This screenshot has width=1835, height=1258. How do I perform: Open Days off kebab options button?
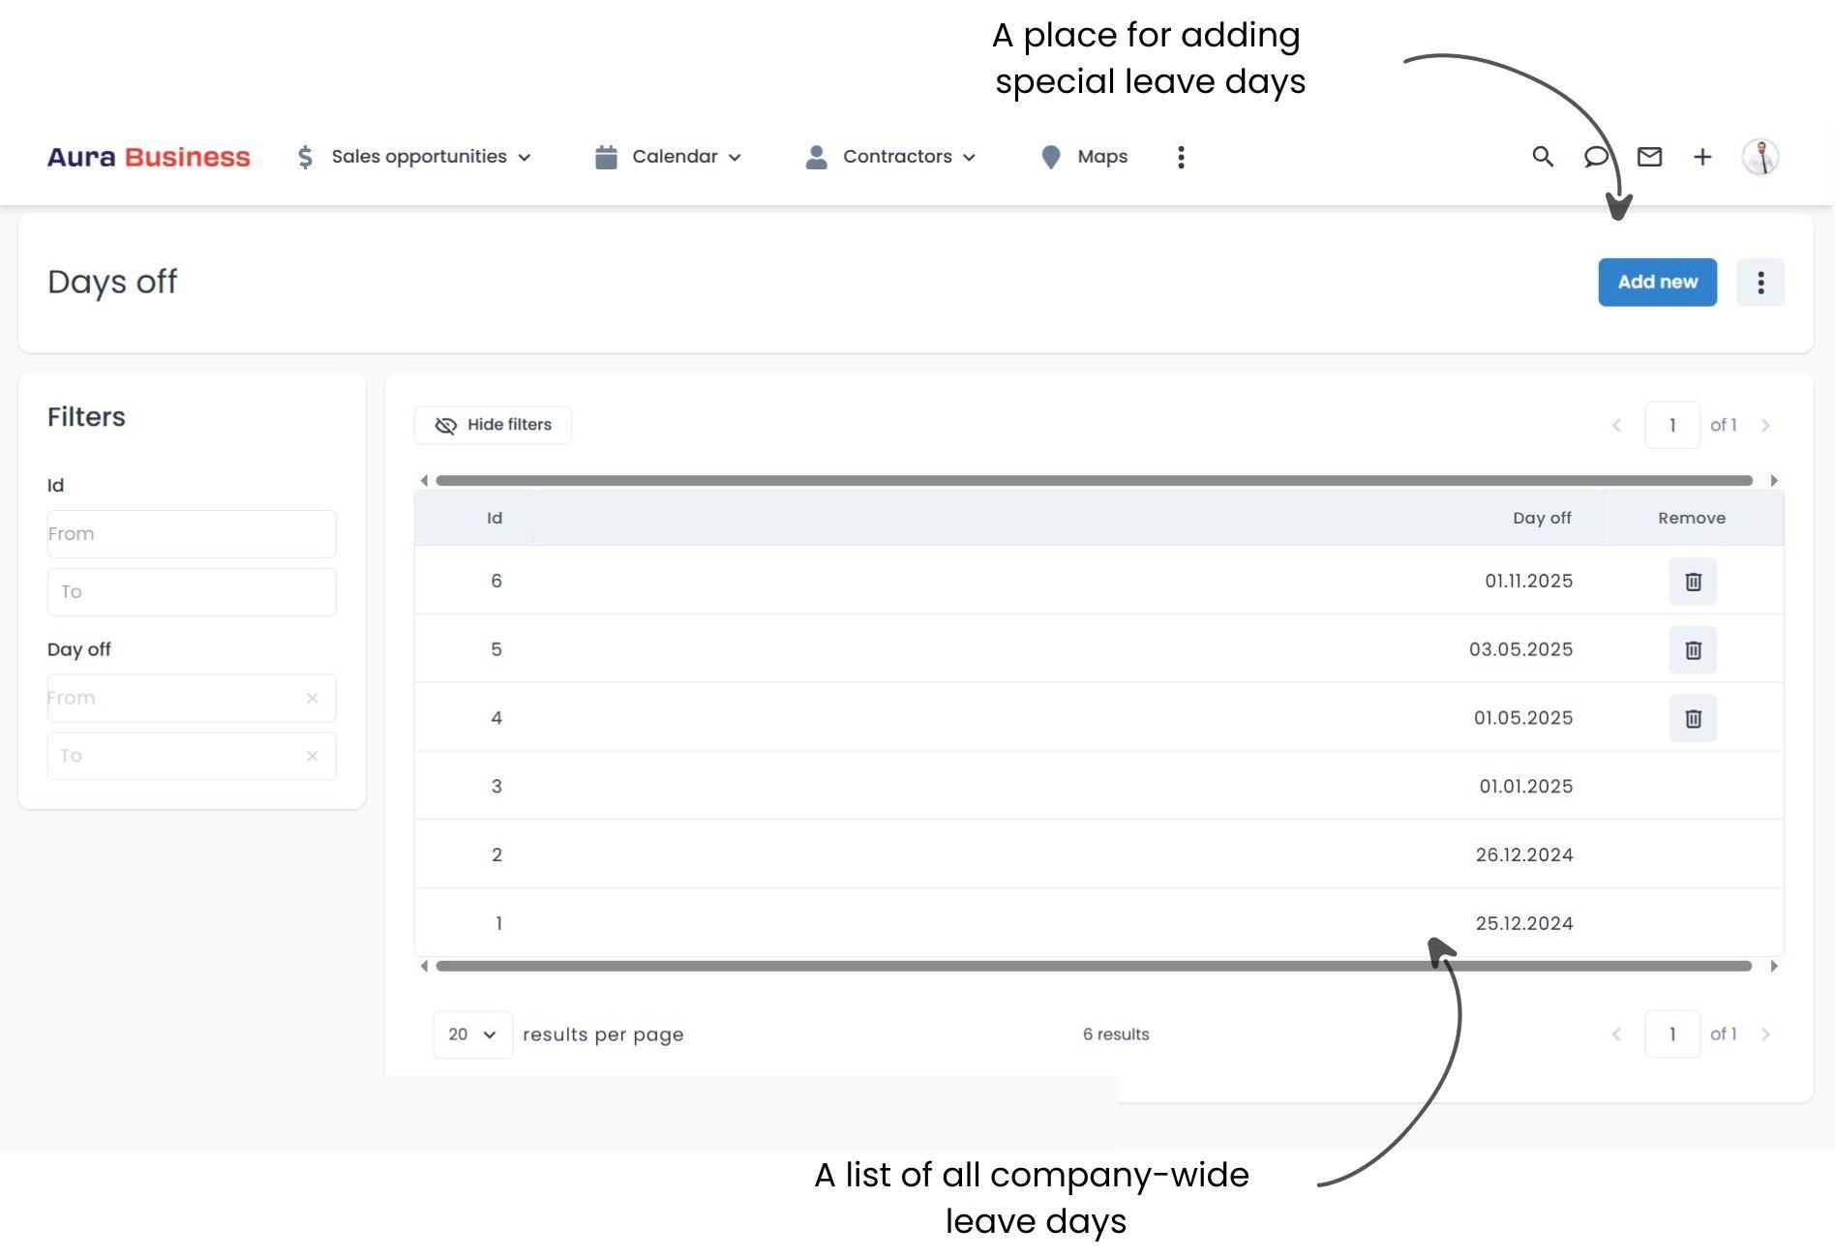pyautogui.click(x=1760, y=283)
